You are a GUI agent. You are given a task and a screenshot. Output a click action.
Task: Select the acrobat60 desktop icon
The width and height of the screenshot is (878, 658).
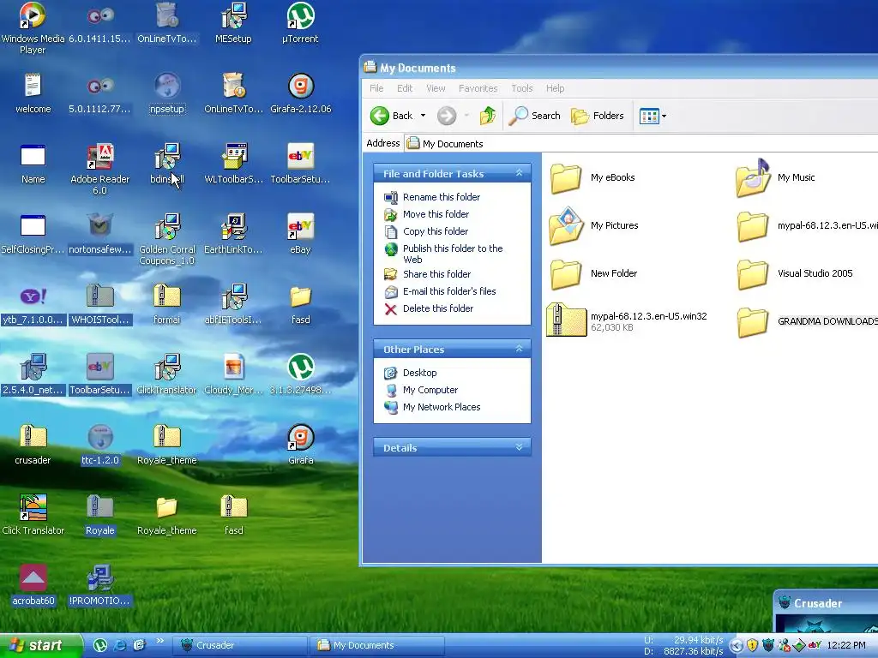[33, 577]
